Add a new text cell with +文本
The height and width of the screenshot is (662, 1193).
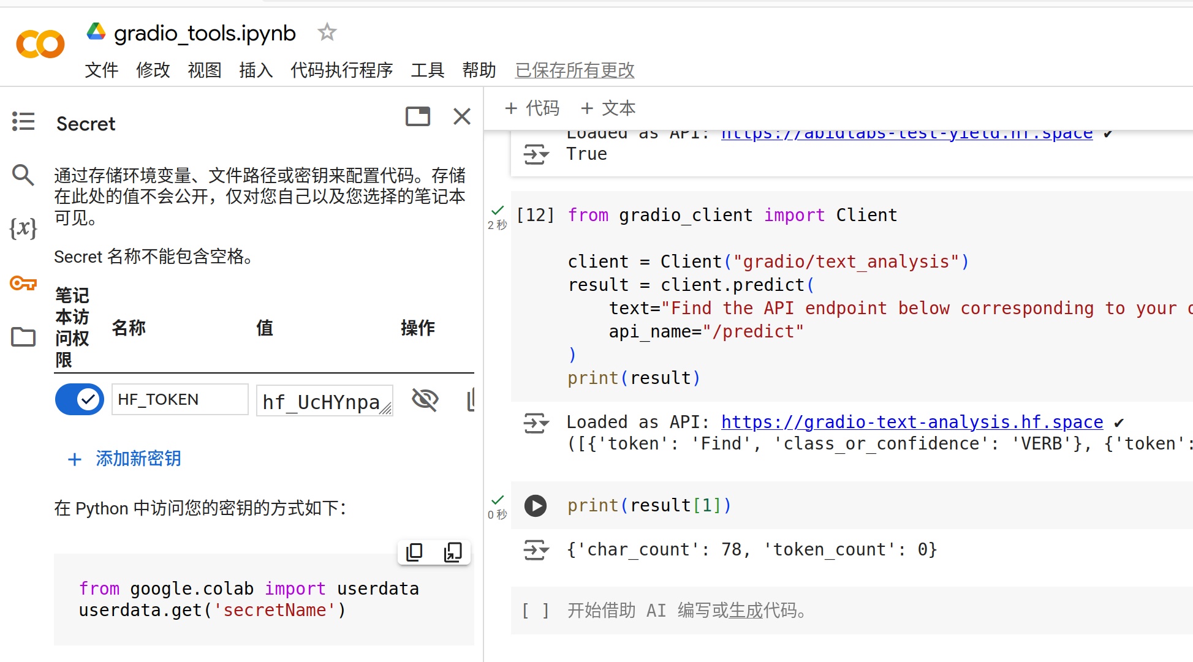(607, 108)
